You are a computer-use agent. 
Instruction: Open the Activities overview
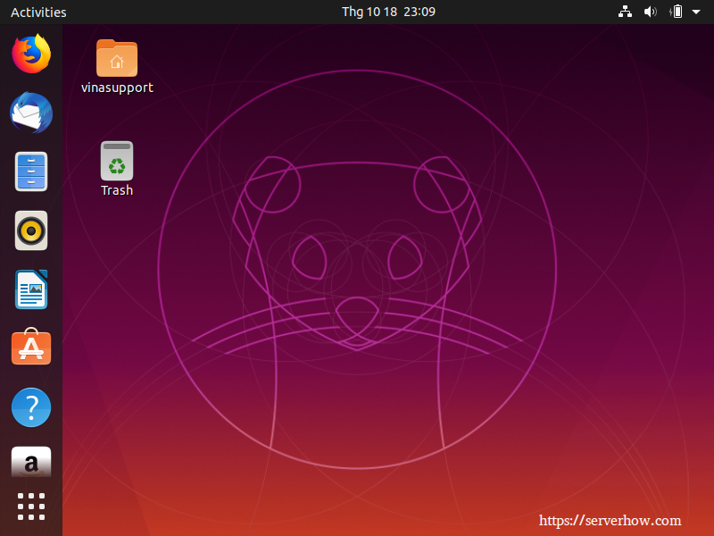(x=38, y=13)
